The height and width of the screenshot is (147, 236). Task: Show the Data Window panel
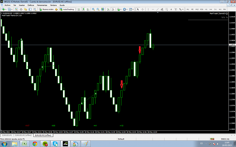[x=21, y=9]
